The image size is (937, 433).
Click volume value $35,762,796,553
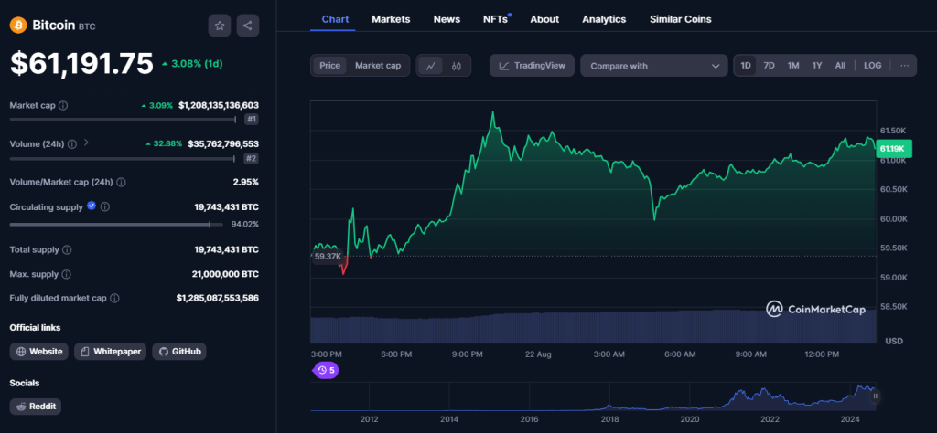point(223,143)
